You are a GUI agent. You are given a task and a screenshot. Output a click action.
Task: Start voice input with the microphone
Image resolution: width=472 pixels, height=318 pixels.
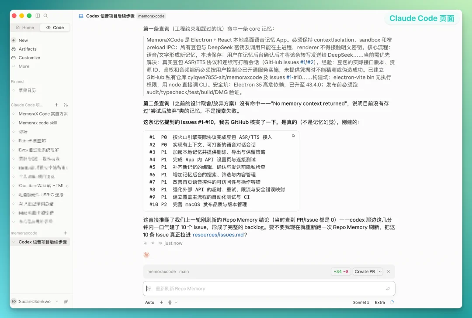coord(170,302)
